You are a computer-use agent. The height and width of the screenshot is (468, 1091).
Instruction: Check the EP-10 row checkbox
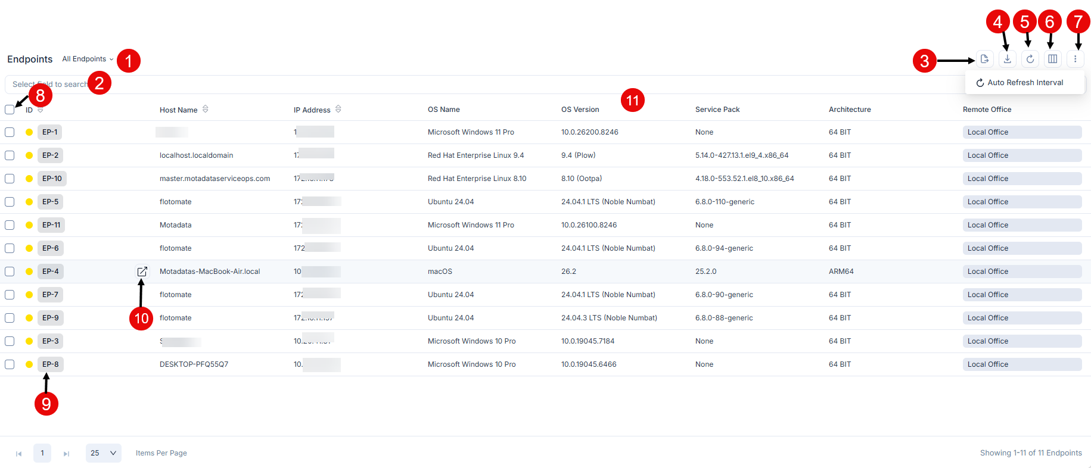click(10, 179)
